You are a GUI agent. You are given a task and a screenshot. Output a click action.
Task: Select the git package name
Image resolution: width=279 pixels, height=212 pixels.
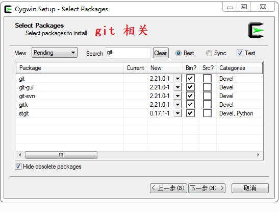(22, 79)
